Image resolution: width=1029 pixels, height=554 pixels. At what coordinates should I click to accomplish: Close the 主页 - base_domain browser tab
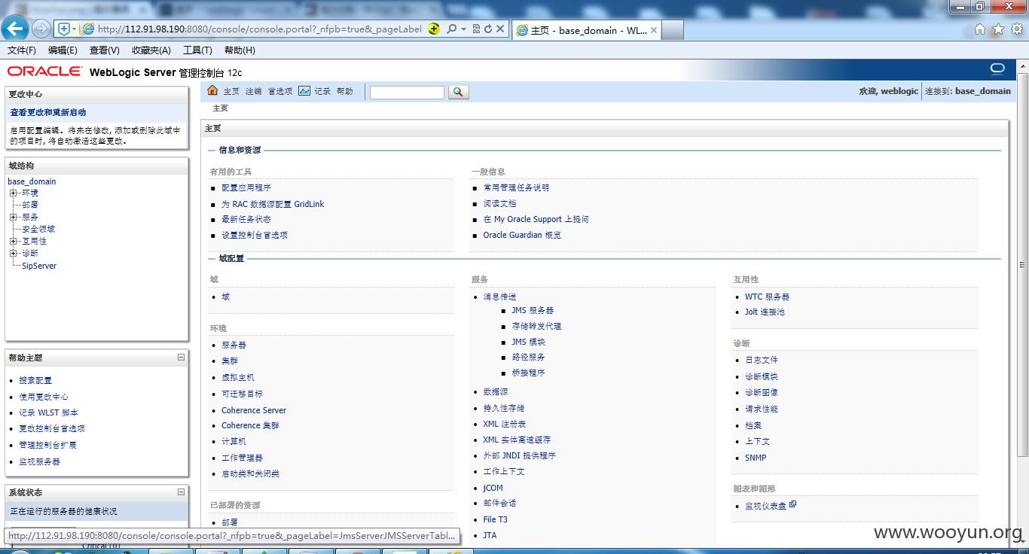pos(653,30)
